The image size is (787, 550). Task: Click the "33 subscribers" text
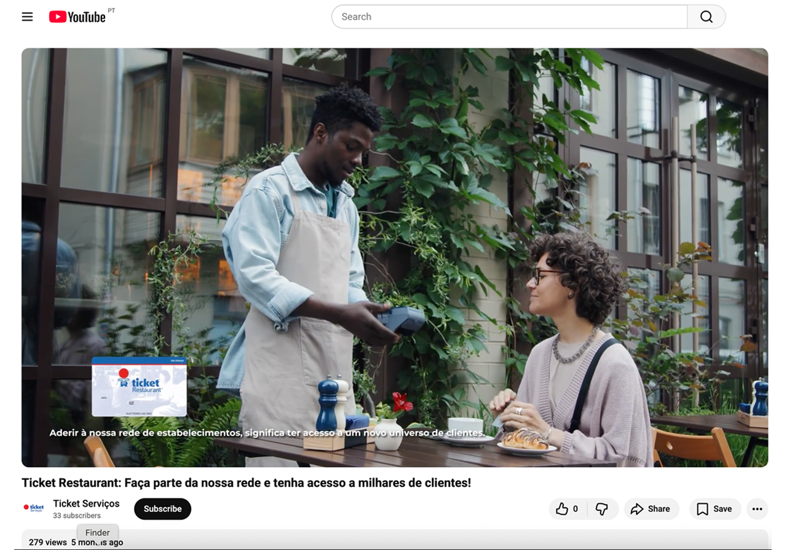pos(77,516)
